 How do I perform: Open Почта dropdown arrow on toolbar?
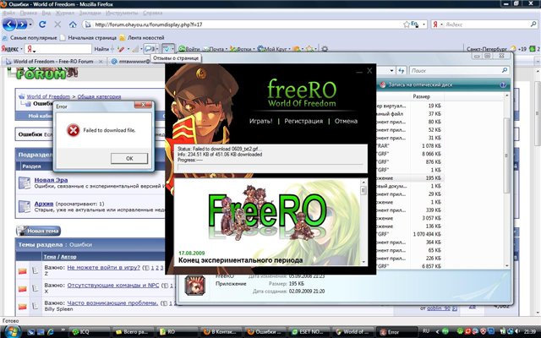coord(227,49)
